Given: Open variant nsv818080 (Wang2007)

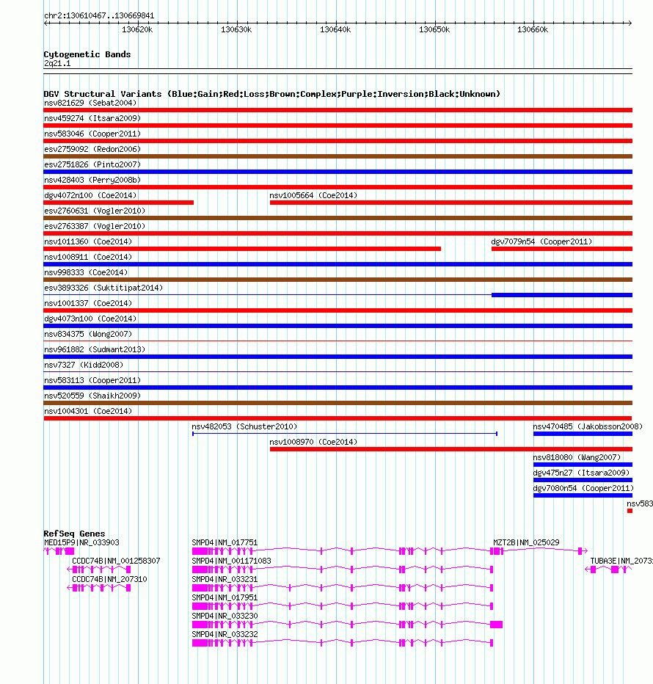Looking at the screenshot, I should coord(583,465).
